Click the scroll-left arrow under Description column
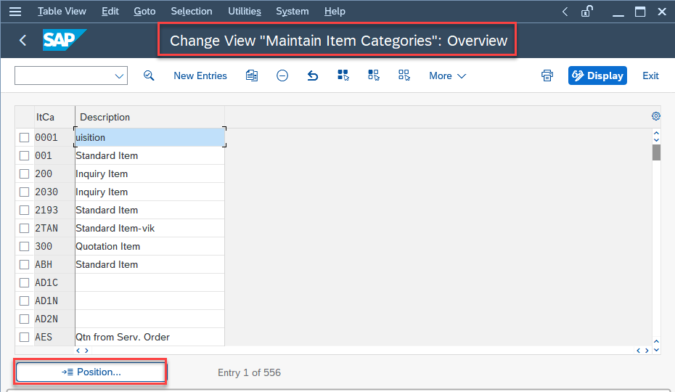This screenshot has width=675, height=392. click(x=78, y=351)
